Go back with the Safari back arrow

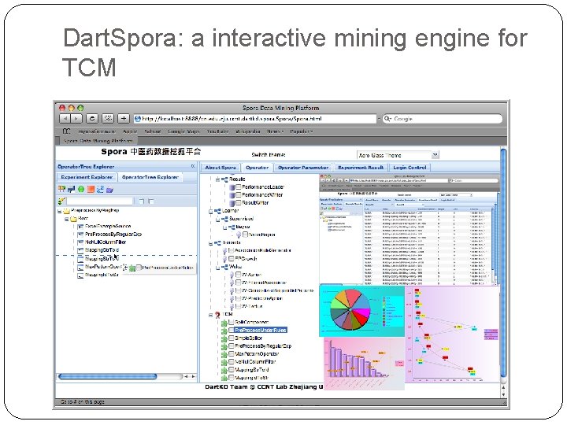65,118
